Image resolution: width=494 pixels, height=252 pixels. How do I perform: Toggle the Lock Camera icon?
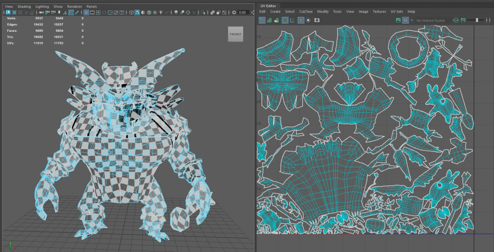[x=47, y=13]
